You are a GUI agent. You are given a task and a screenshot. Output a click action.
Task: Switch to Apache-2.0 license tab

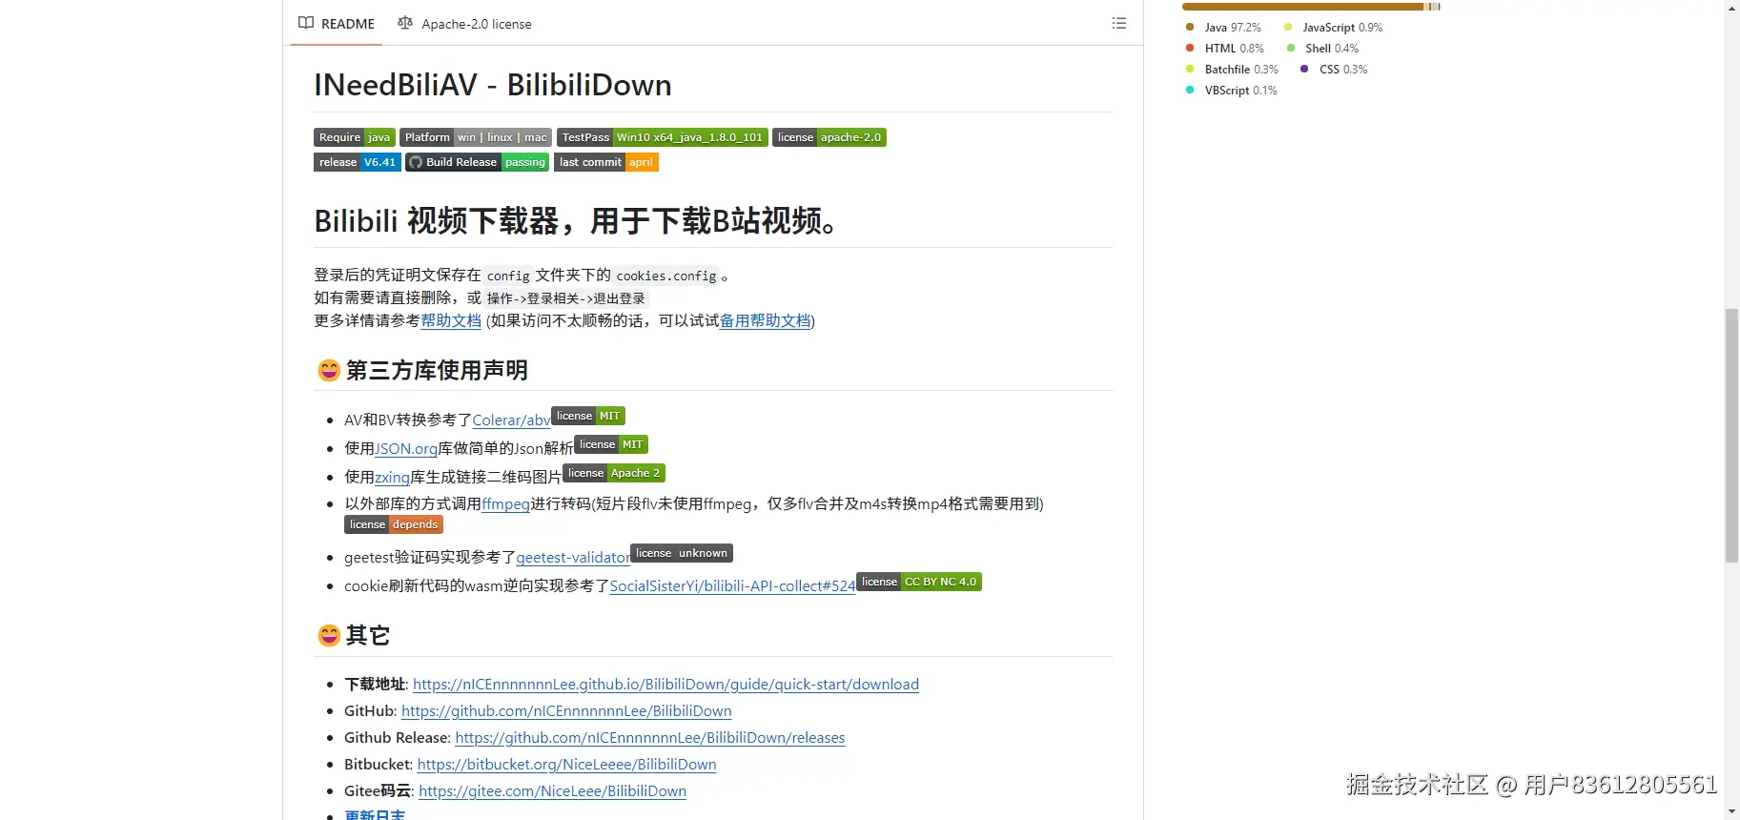[465, 24]
